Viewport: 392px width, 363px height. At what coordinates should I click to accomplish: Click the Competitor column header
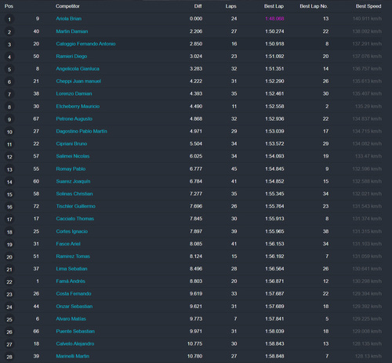click(67, 6)
